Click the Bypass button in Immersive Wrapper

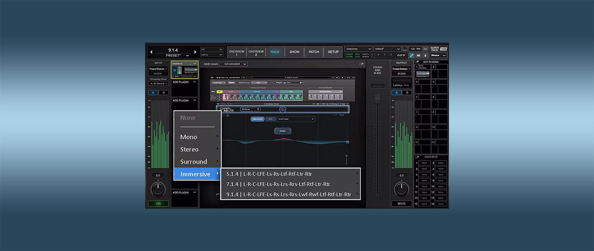pyautogui.click(x=232, y=82)
